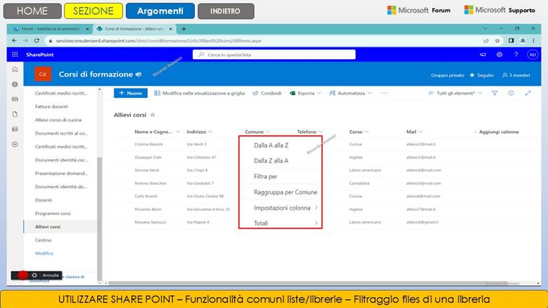Open the Comune column header dropdown
548x308 pixels.
pos(268,132)
